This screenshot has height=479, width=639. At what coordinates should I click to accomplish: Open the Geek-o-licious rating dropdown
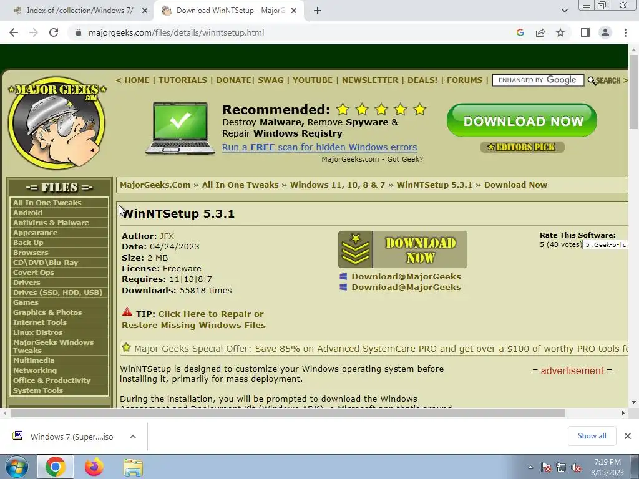tap(606, 244)
